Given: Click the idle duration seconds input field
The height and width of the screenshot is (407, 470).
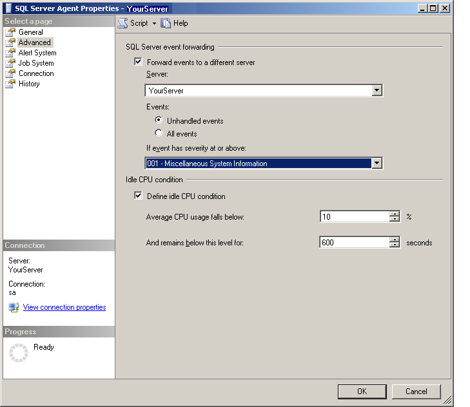Looking at the screenshot, I should point(355,243).
